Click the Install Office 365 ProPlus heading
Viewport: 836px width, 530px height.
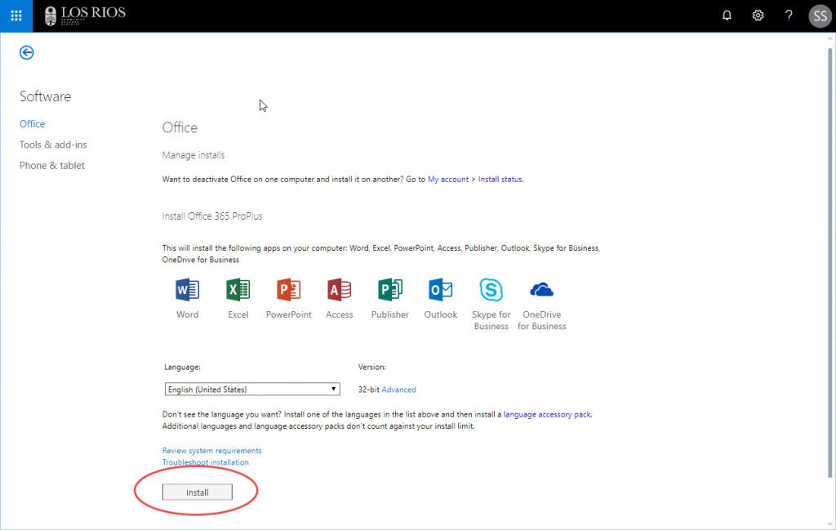212,216
